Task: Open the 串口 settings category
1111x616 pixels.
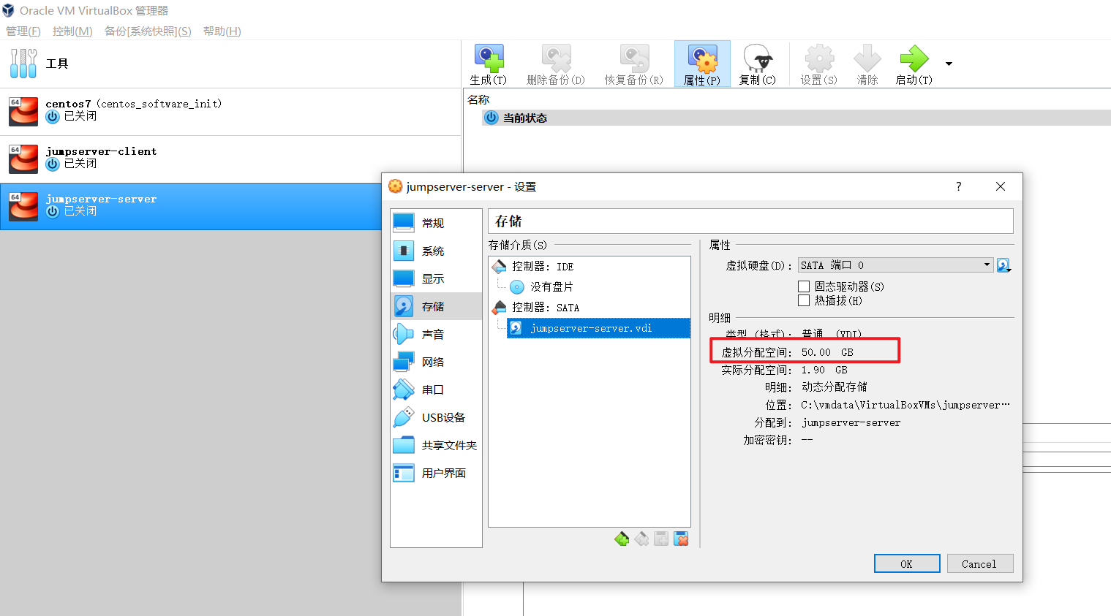Action: pos(436,389)
